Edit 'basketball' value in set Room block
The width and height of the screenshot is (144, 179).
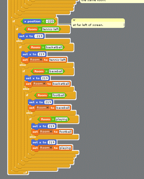pyautogui.click(x=61, y=84)
